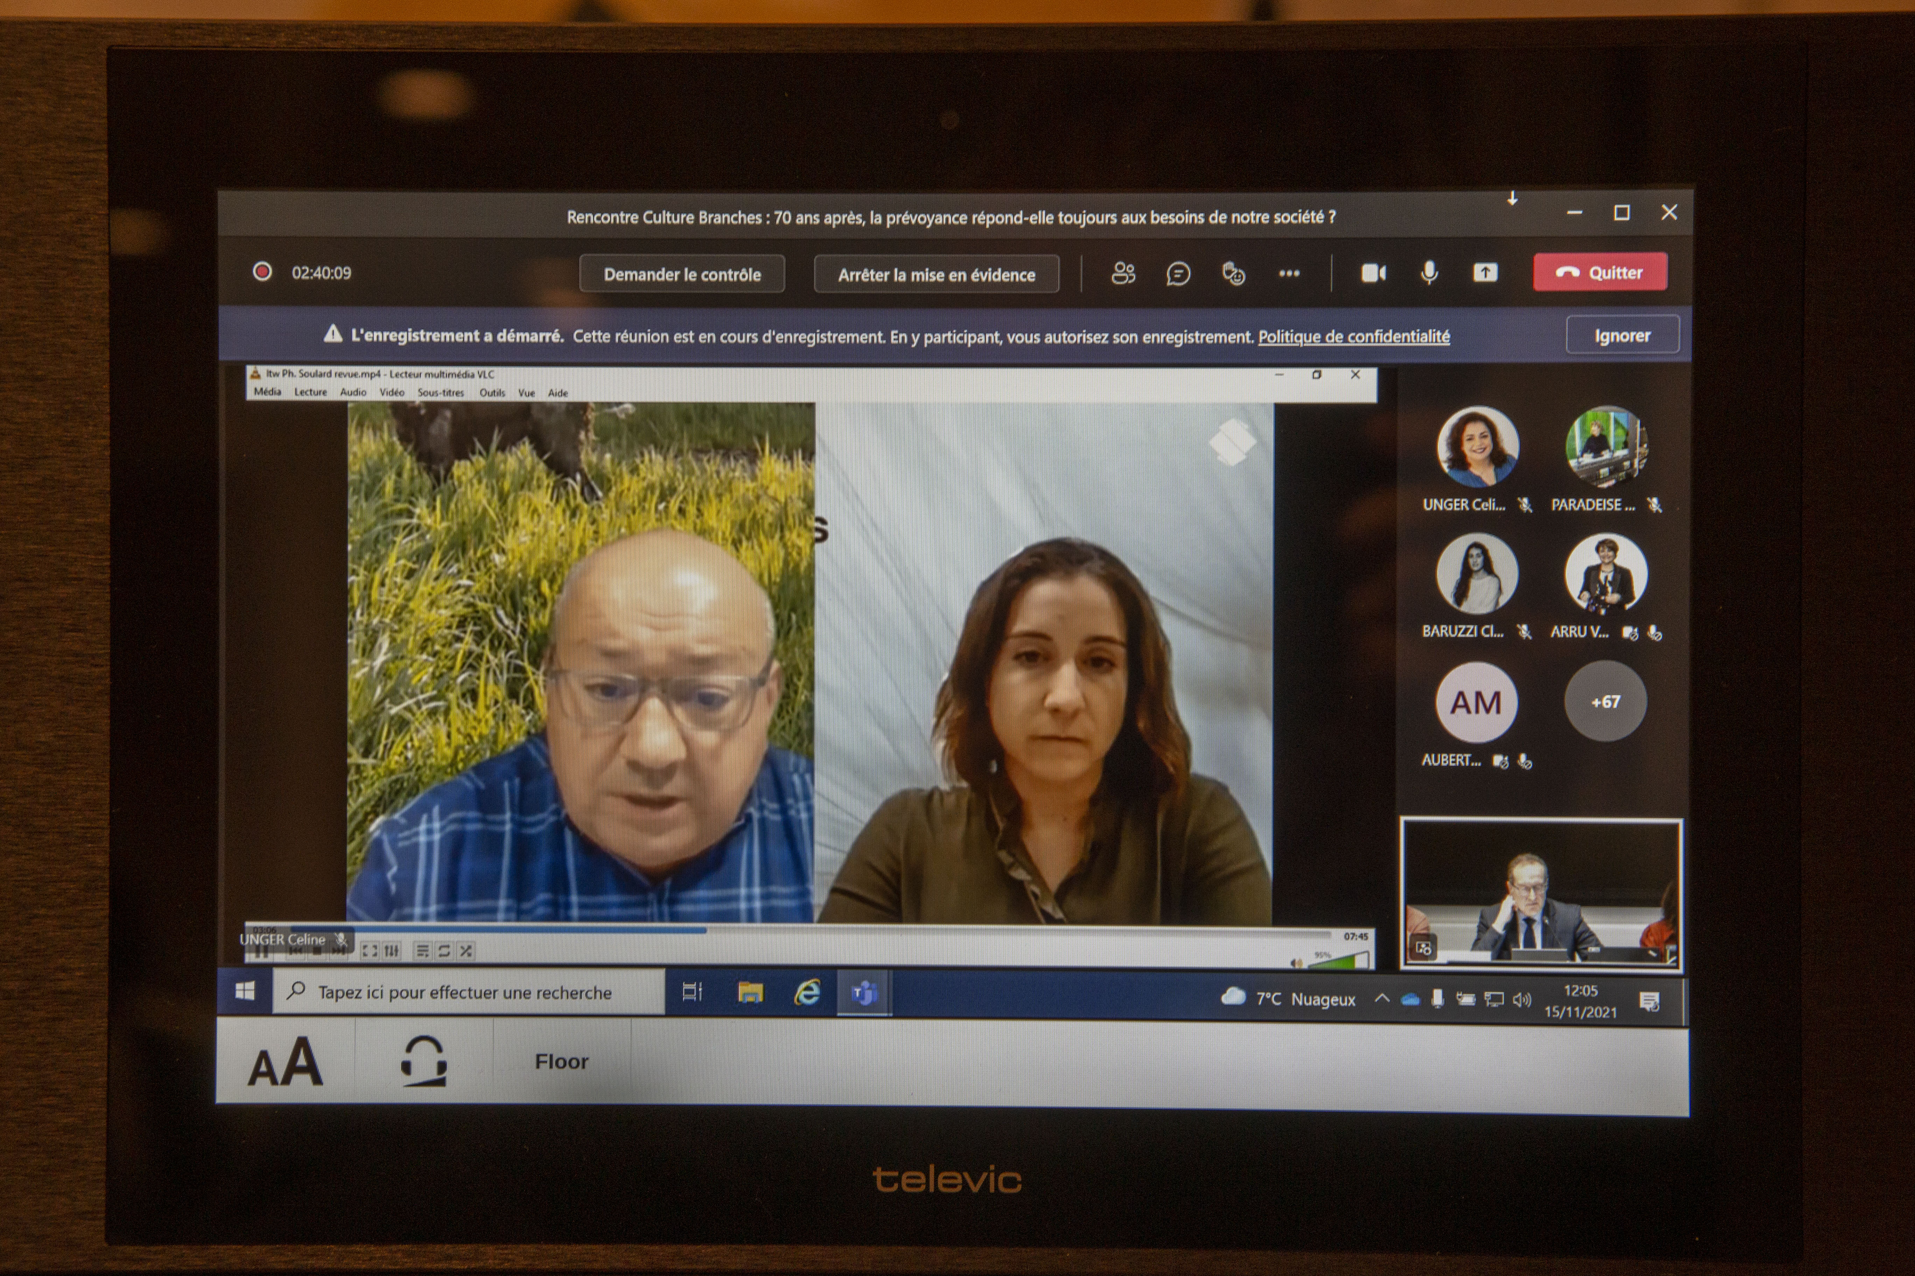
Task: Click the VLC cone title bar icon
Action: pos(256,374)
